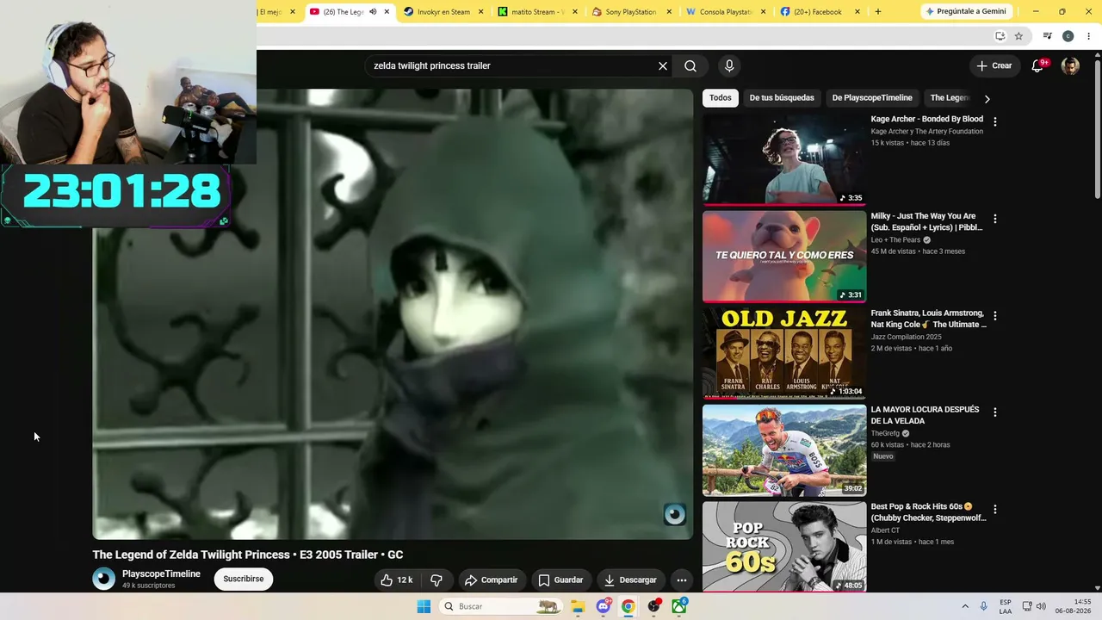Image resolution: width=1102 pixels, height=620 pixels.
Task: Open a new browser tab
Action: (878, 12)
